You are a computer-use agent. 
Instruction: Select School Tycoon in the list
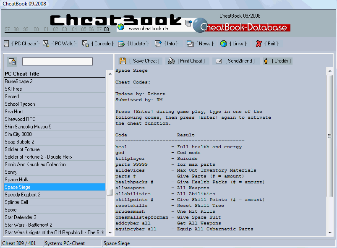click(55, 104)
